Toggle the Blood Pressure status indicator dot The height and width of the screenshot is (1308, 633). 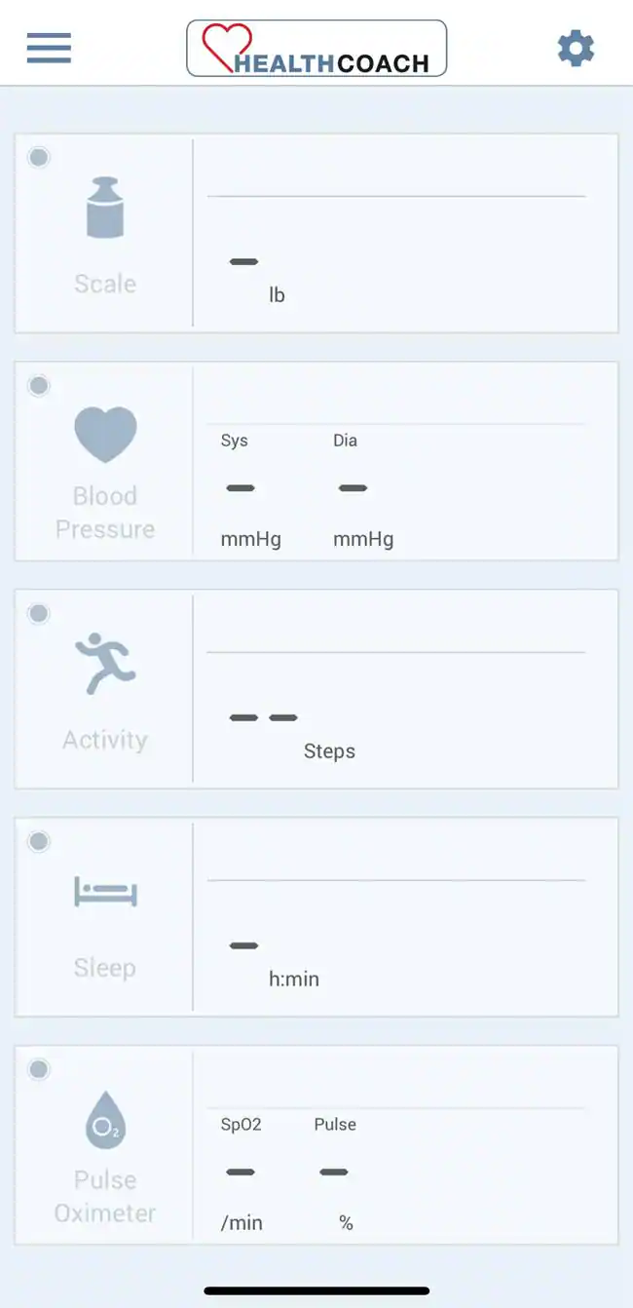(x=39, y=386)
